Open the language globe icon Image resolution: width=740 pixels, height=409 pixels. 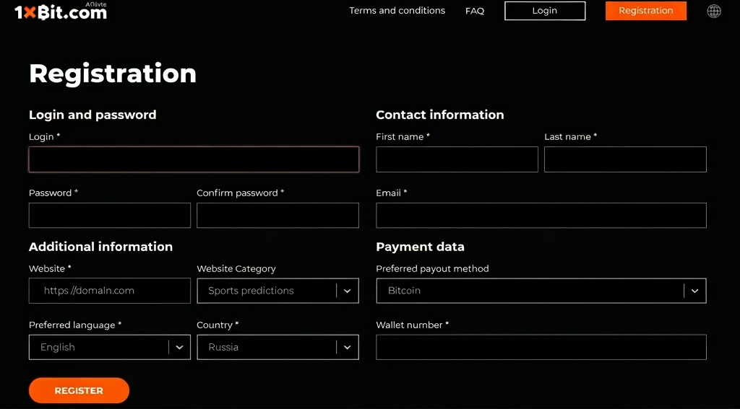point(713,11)
